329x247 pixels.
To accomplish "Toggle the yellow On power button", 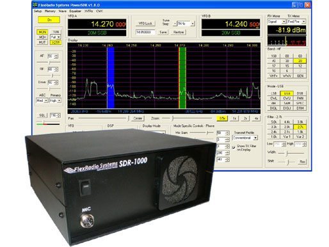I will pyautogui.click(x=49, y=20).
